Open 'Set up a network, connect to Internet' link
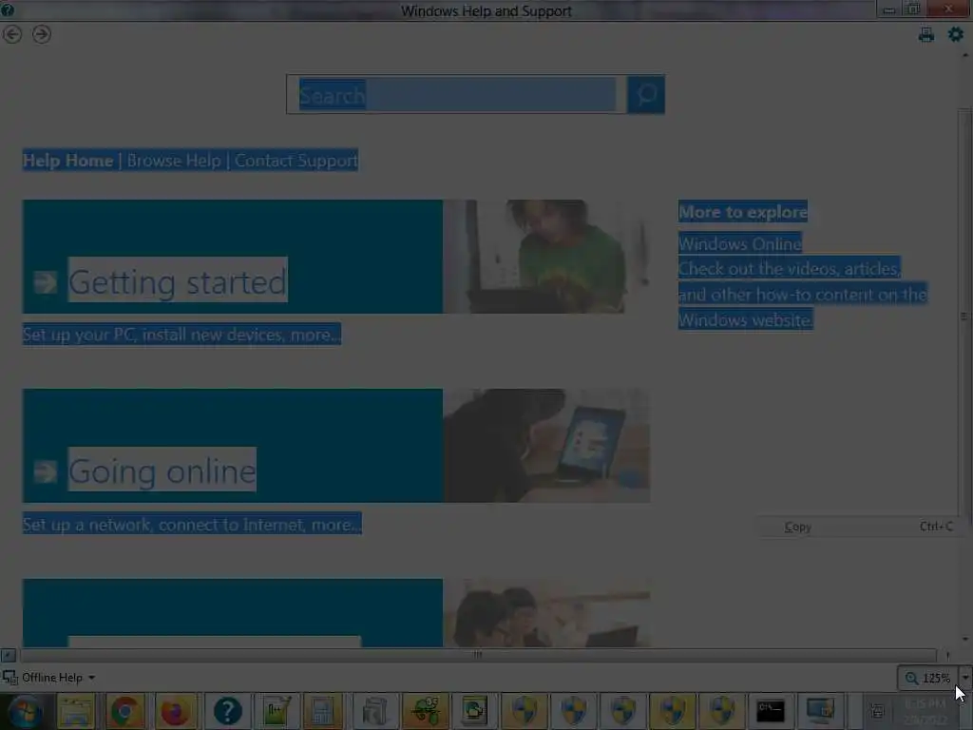This screenshot has height=730, width=973. point(192,525)
